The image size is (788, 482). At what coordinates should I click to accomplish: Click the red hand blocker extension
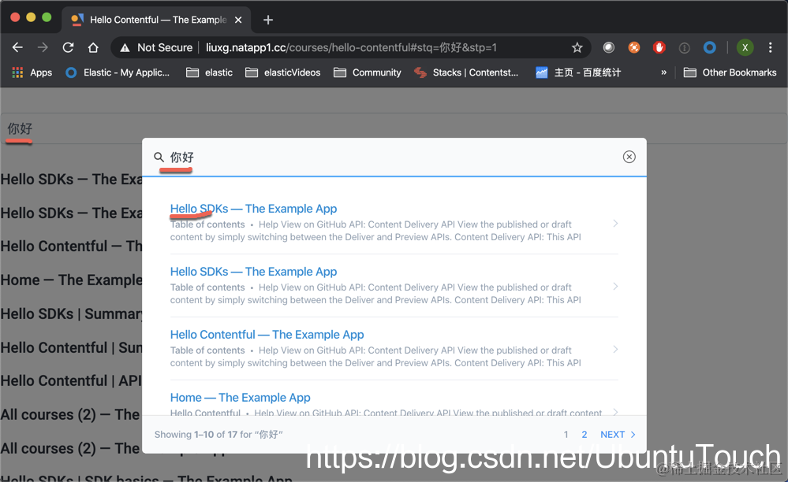click(659, 47)
